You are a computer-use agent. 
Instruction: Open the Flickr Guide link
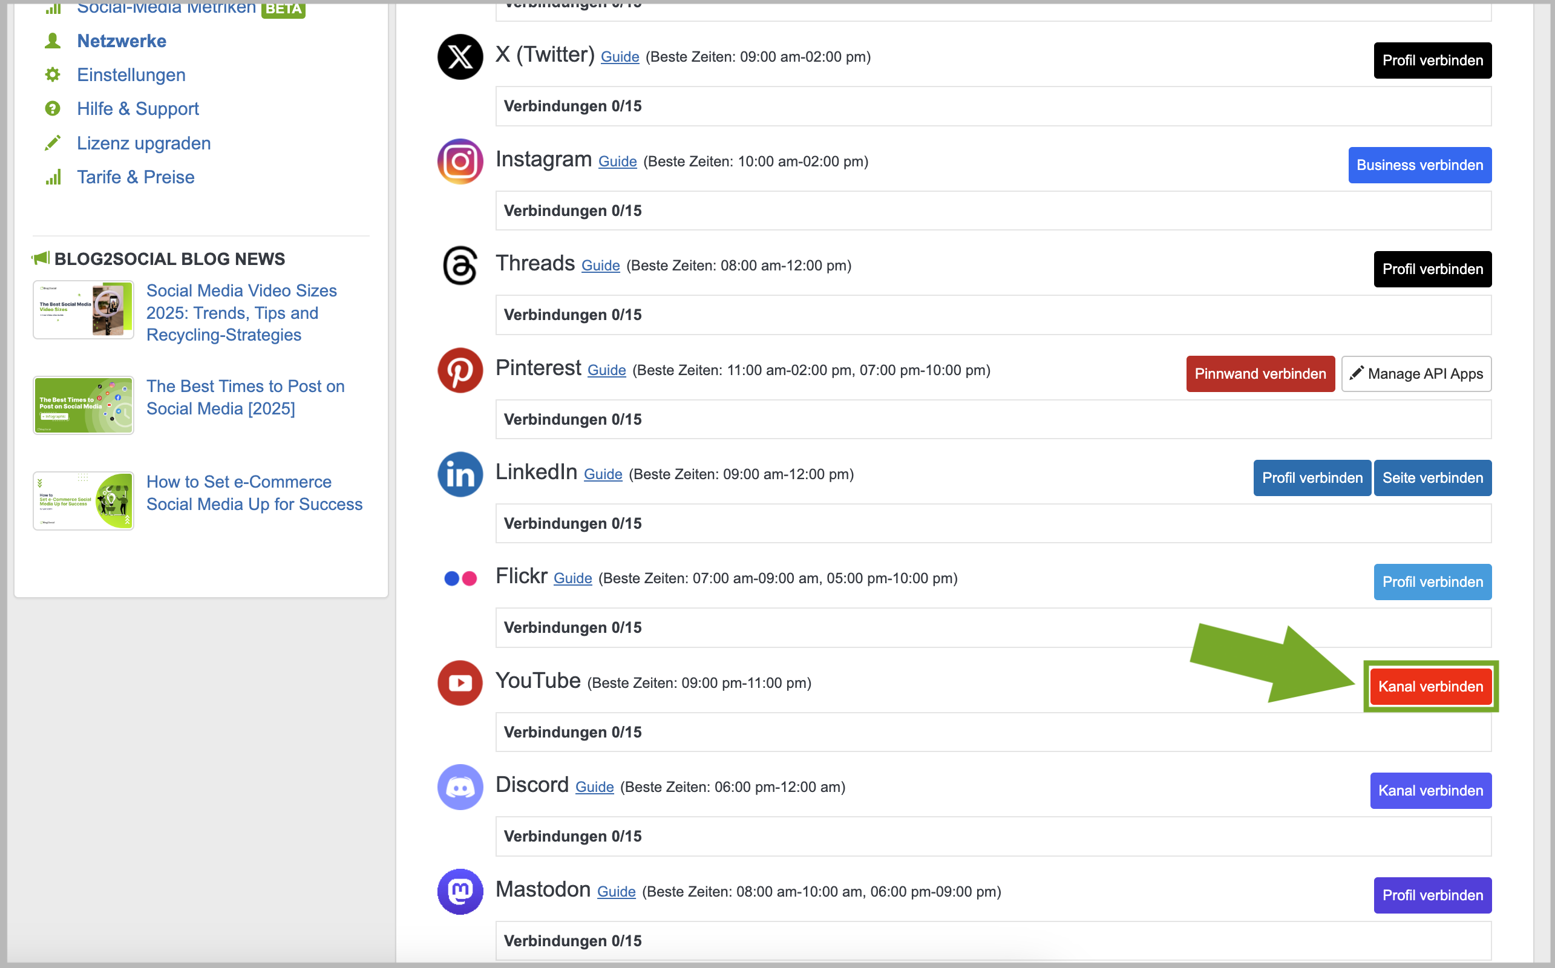click(572, 579)
